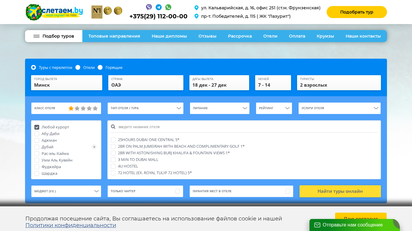412x231 pixels.
Task: Expand Дубай sub-resorts with plus icon
Action: click(x=94, y=147)
